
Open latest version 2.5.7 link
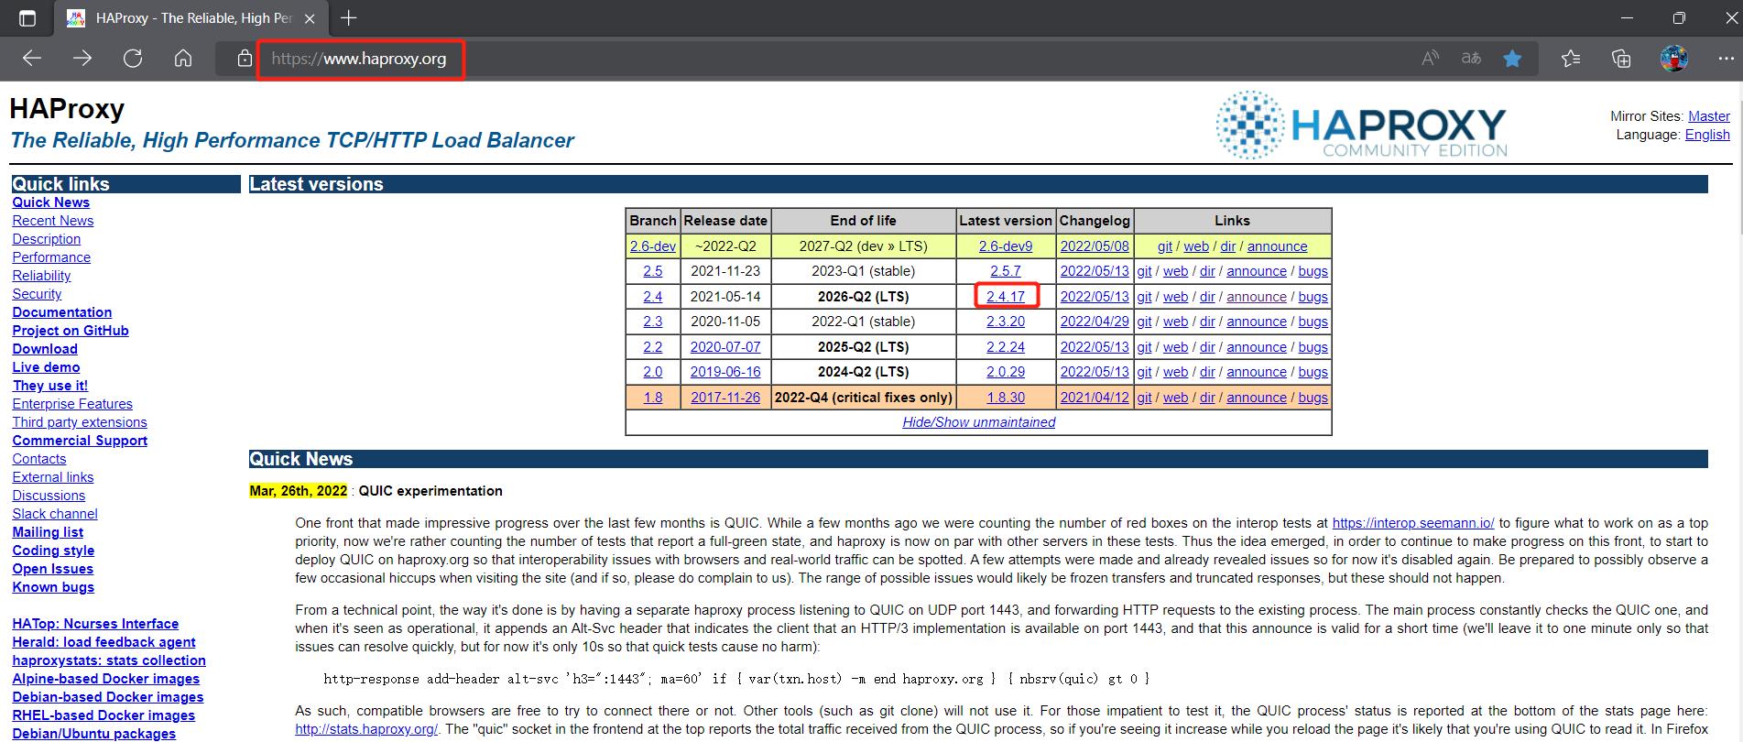(1006, 271)
